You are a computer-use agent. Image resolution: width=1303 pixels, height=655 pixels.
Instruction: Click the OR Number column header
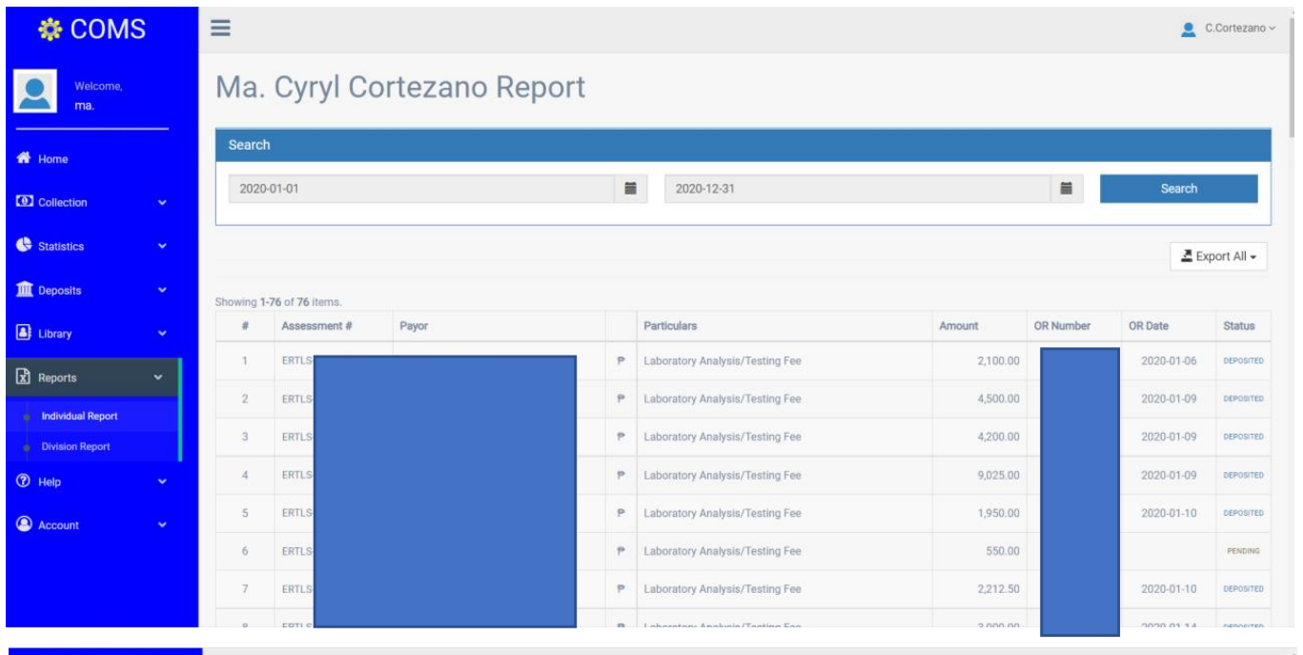click(x=1062, y=326)
